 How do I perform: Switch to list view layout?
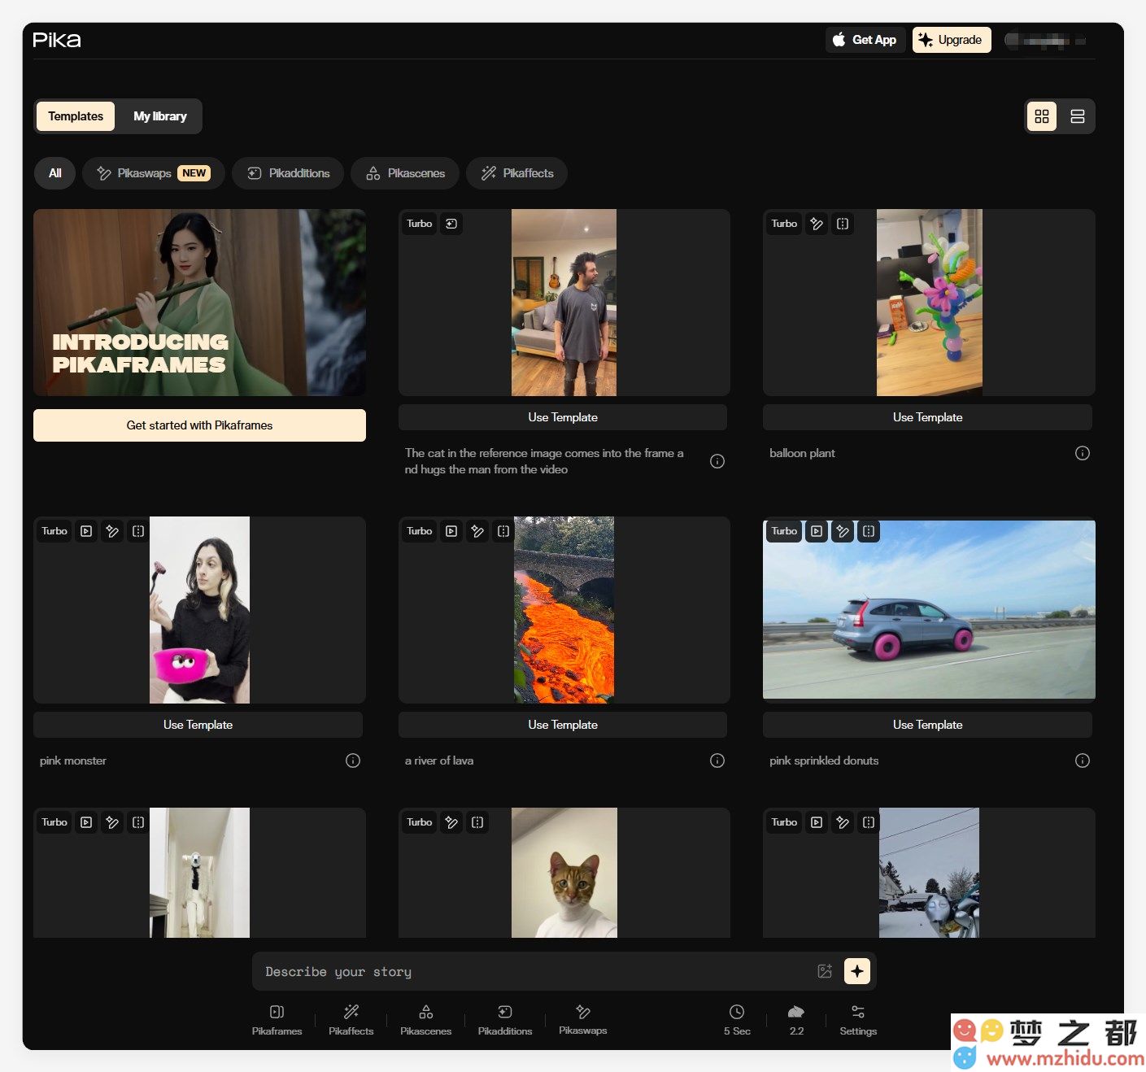[x=1078, y=116]
